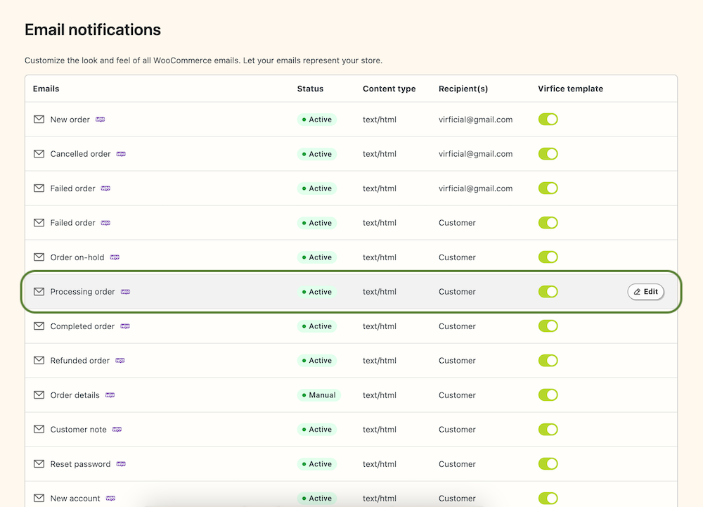The image size is (703, 507).
Task: Click the envelope icon beside Refunded order
Action: pos(39,361)
